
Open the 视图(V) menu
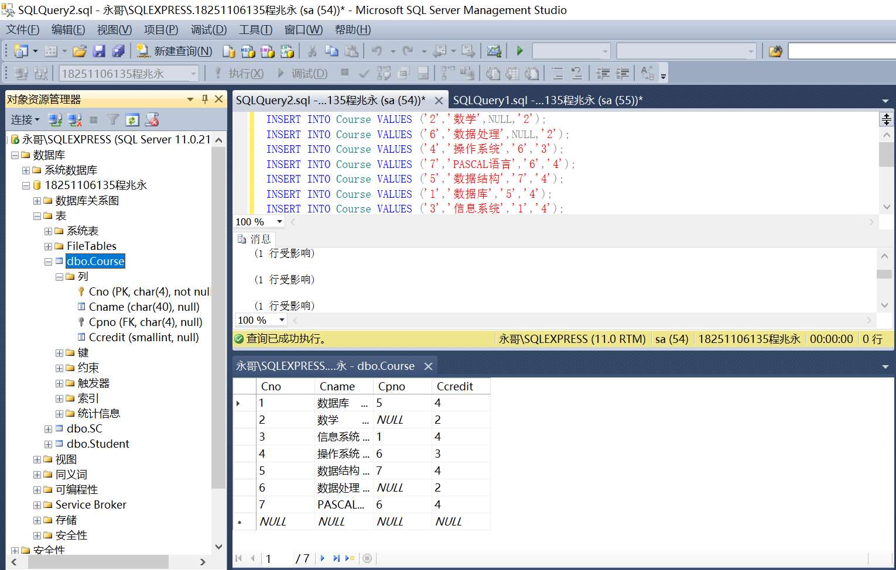coord(114,30)
